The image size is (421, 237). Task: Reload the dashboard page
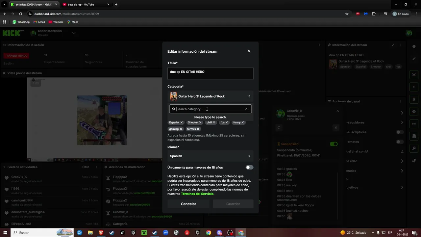pos(20,14)
